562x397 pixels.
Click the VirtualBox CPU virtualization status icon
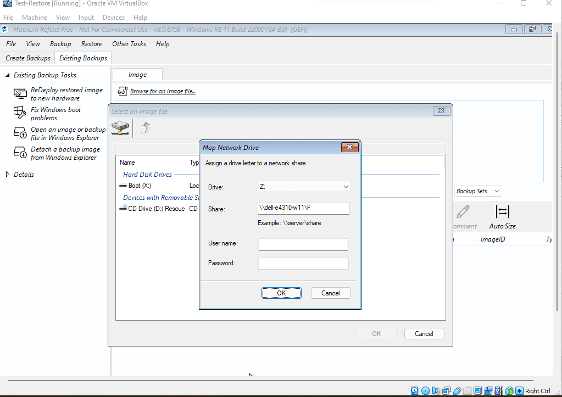(x=498, y=390)
